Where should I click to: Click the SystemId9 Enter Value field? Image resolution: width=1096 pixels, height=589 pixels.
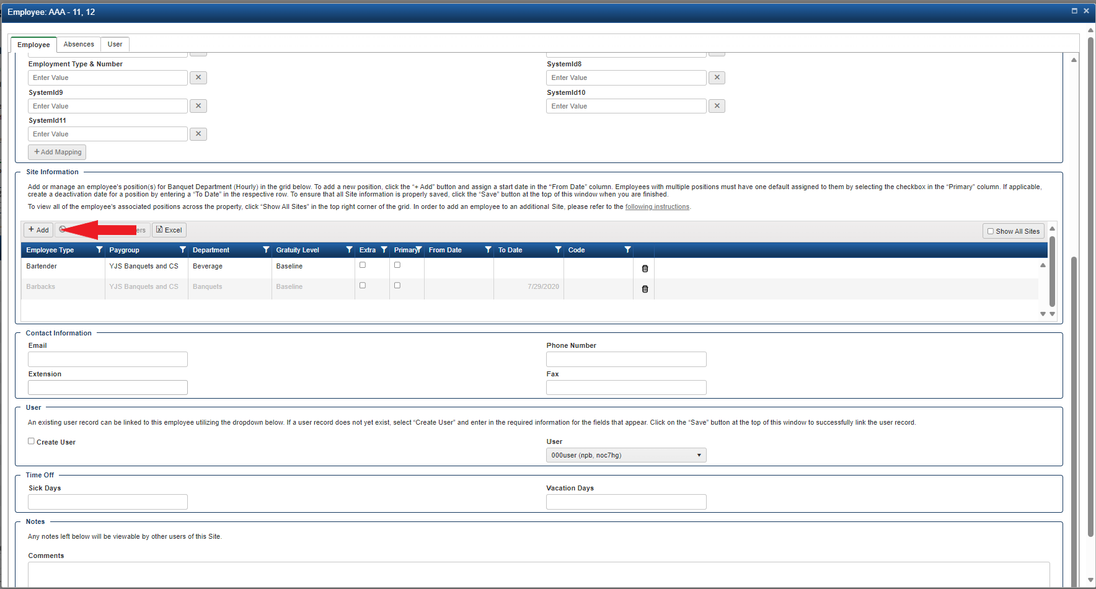pos(108,106)
